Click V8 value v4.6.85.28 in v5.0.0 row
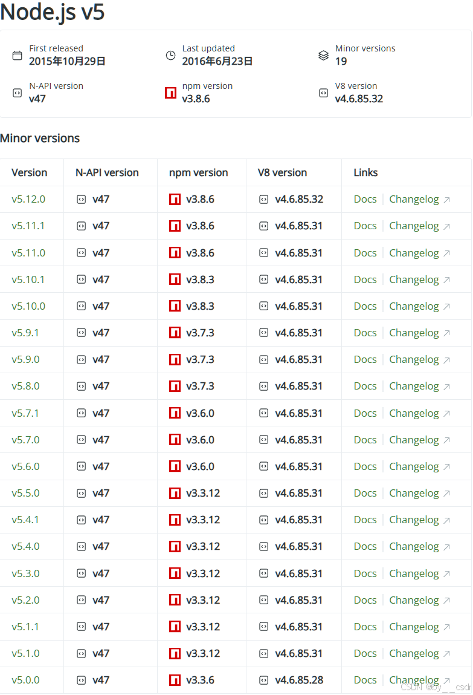The width and height of the screenshot is (473, 695). [299, 680]
